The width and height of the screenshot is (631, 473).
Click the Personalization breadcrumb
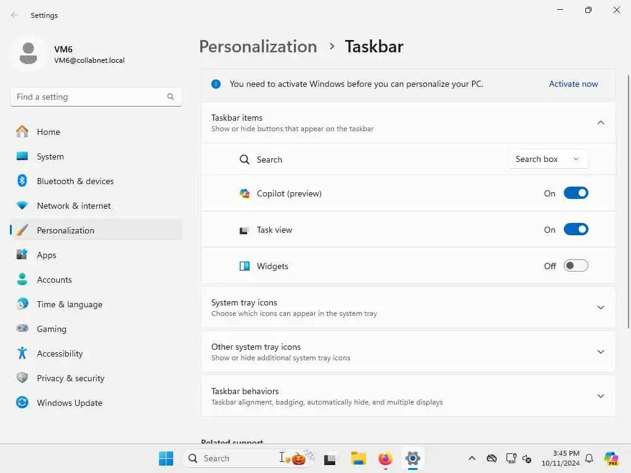coord(258,47)
